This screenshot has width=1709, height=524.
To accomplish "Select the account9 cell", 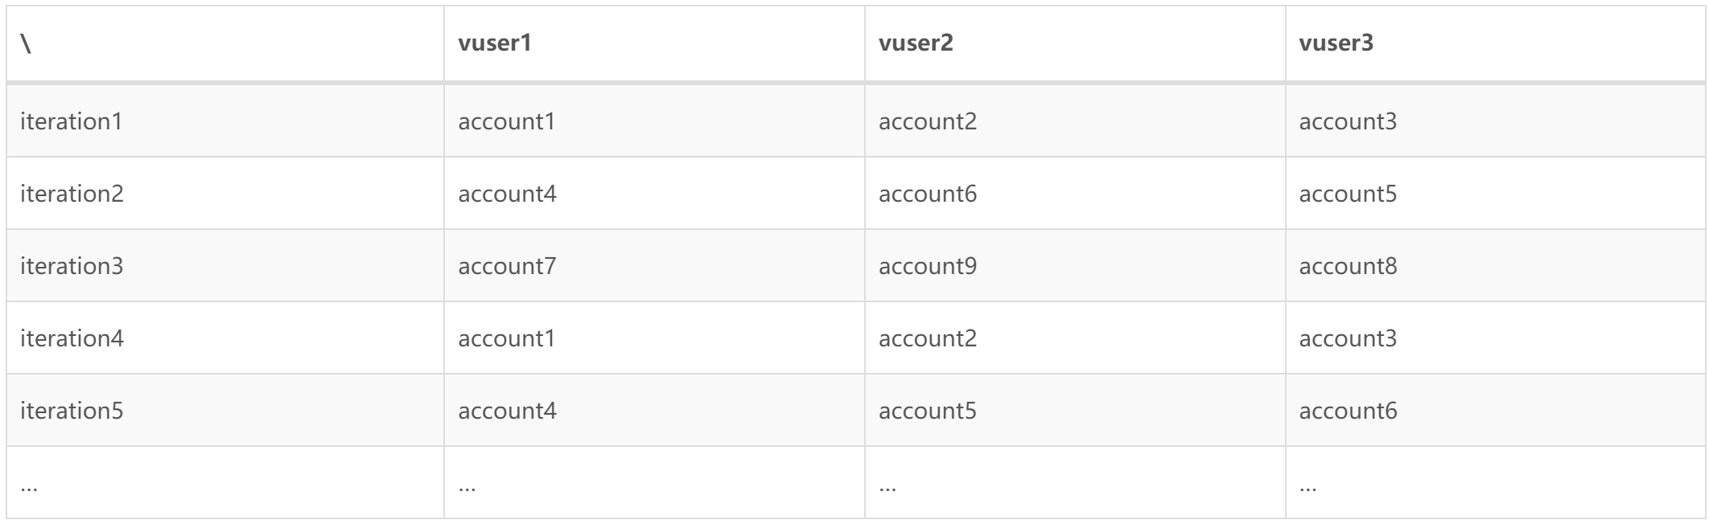I will (x=928, y=266).
